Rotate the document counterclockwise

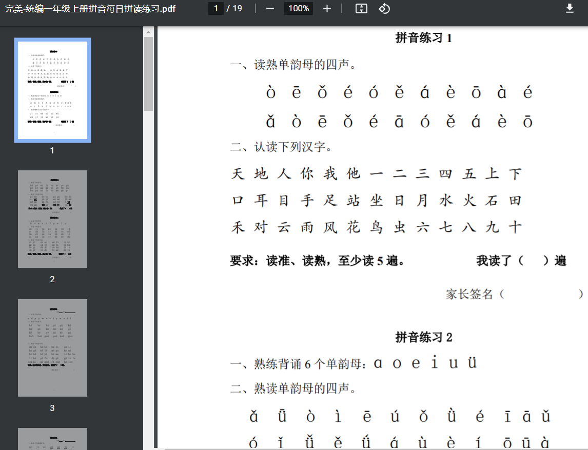coord(384,9)
